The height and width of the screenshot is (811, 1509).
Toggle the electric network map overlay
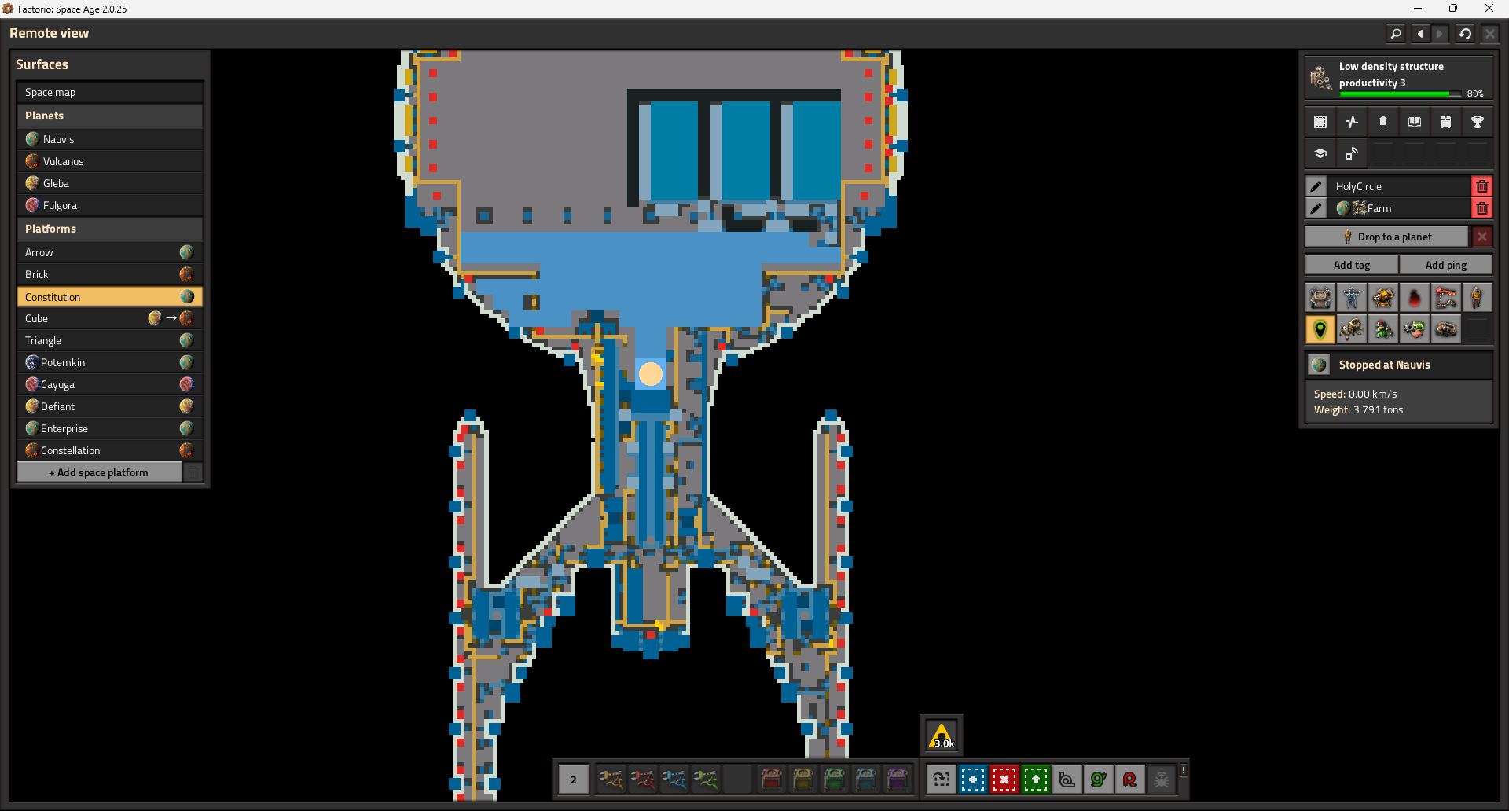(x=1351, y=298)
